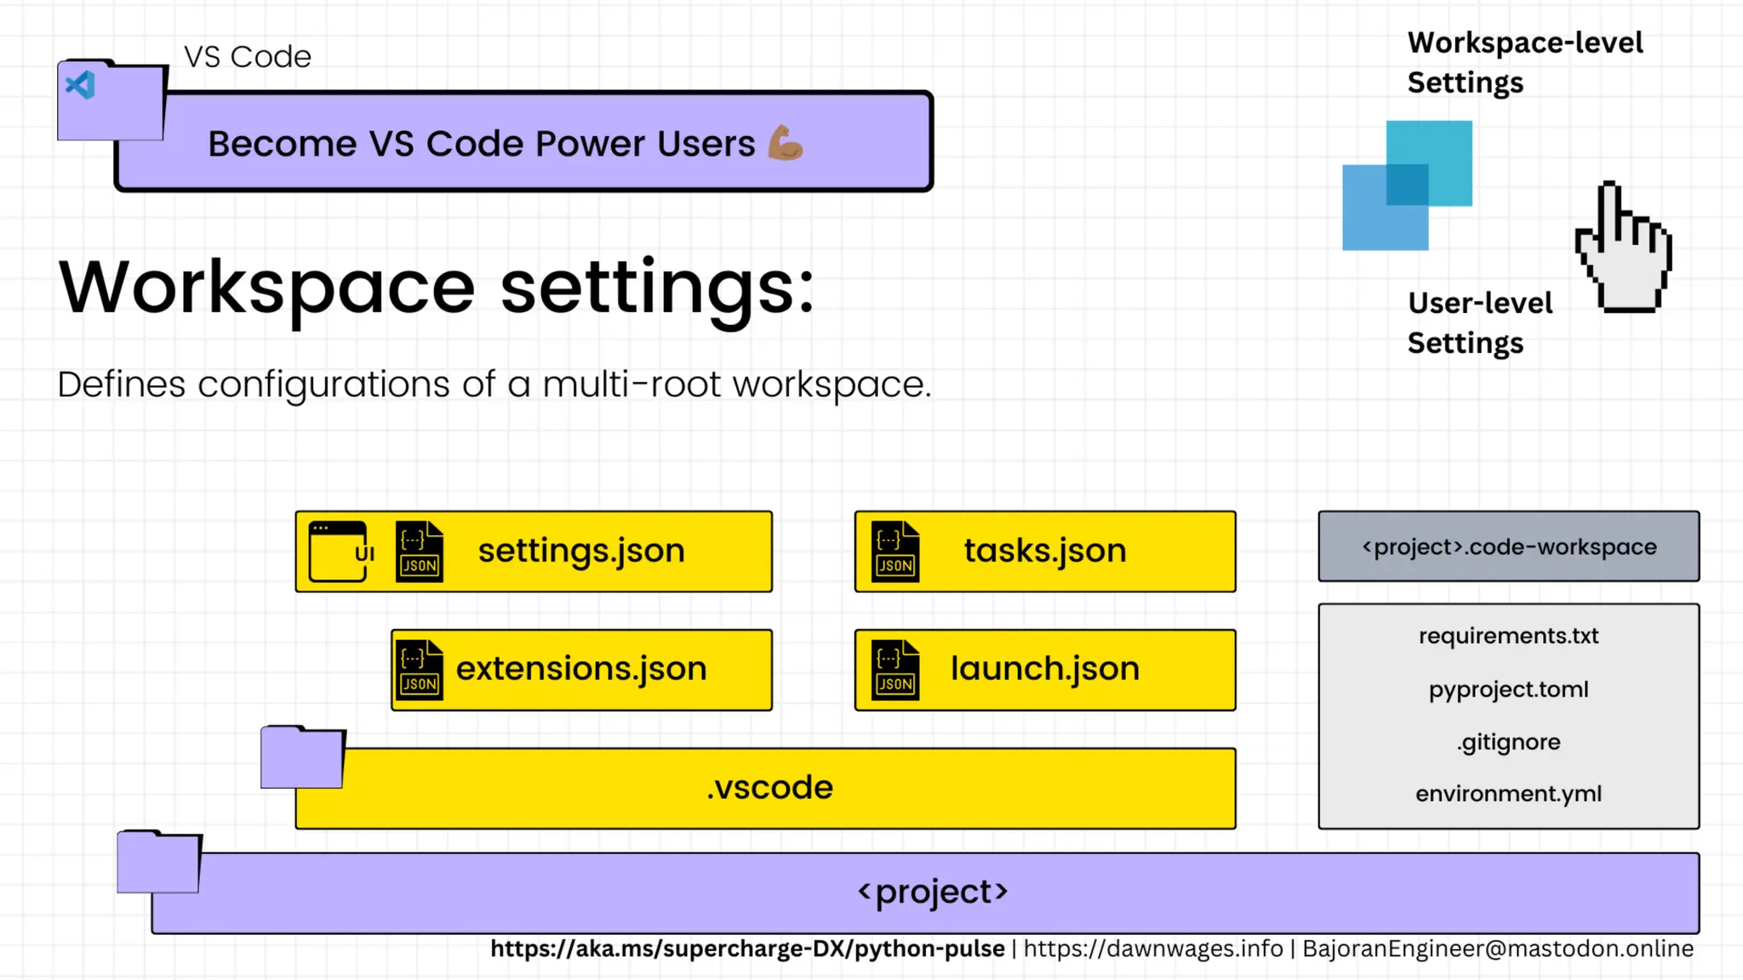Select the launch.json box
The width and height of the screenshot is (1743, 980).
(x=1045, y=670)
